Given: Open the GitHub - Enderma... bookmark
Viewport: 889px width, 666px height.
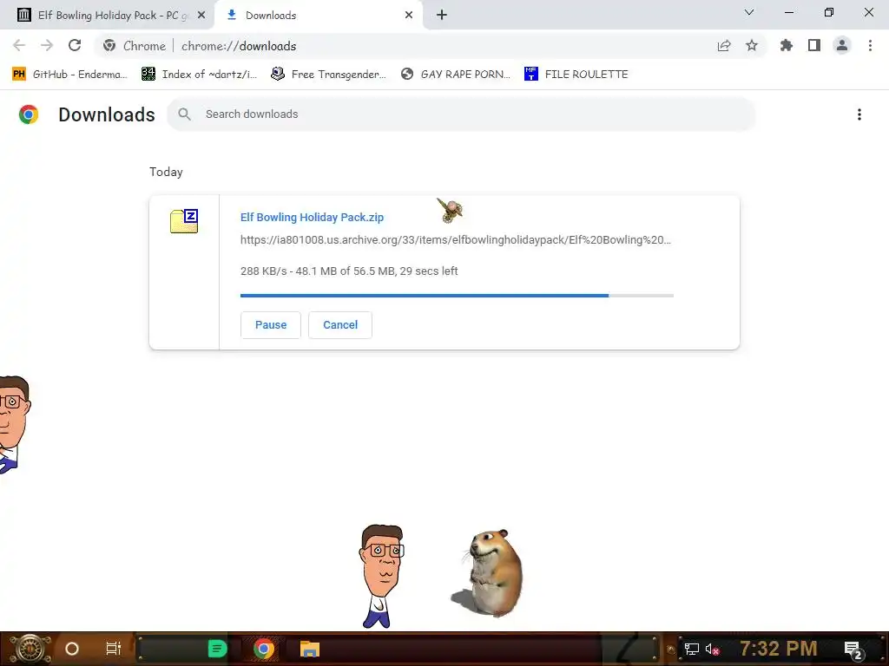Looking at the screenshot, I should [69, 75].
